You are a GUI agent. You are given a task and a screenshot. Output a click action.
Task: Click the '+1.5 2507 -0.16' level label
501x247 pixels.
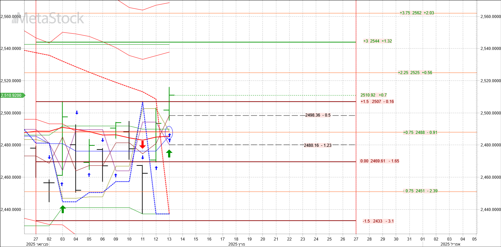tap(377, 102)
